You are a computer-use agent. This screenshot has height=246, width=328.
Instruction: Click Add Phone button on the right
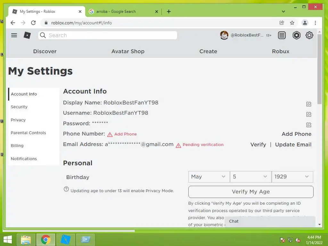pyautogui.click(x=296, y=134)
